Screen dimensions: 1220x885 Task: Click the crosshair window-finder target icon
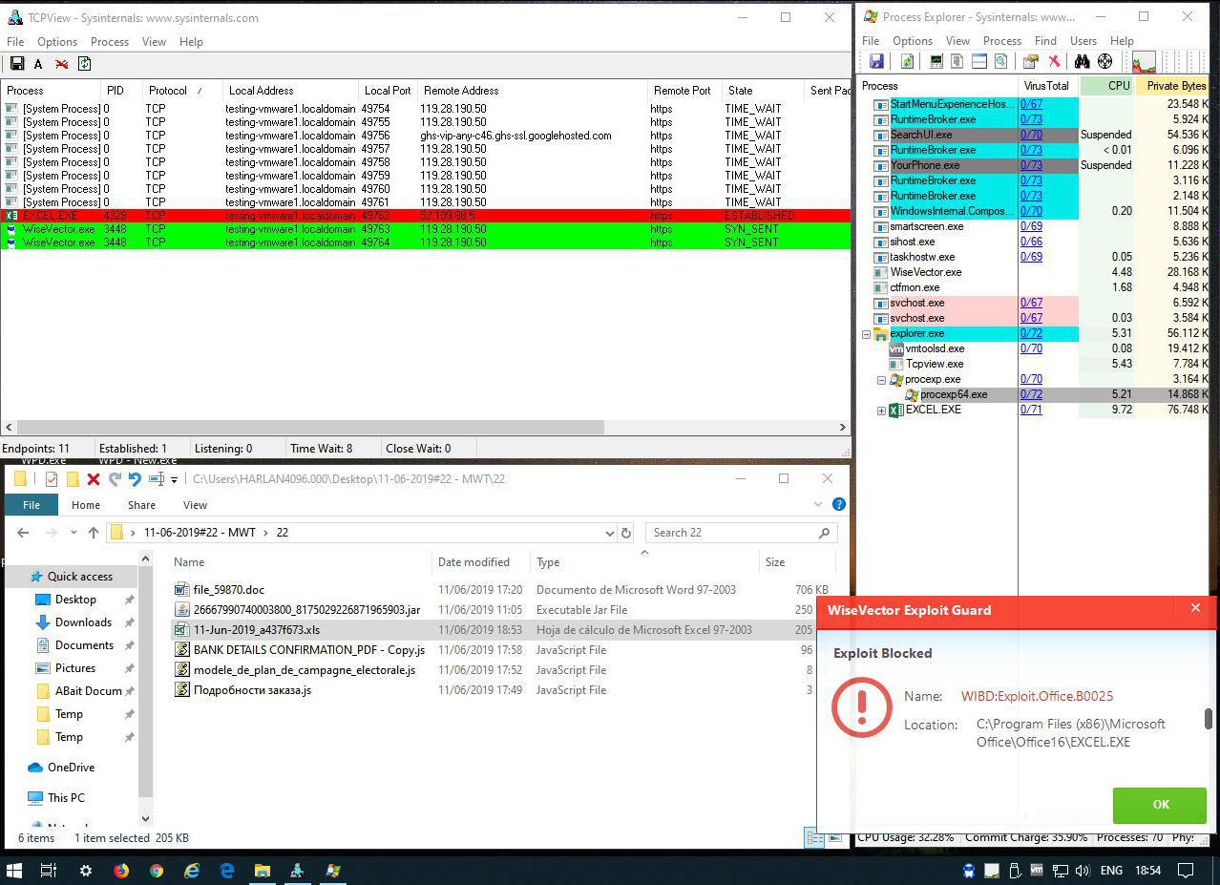1104,62
